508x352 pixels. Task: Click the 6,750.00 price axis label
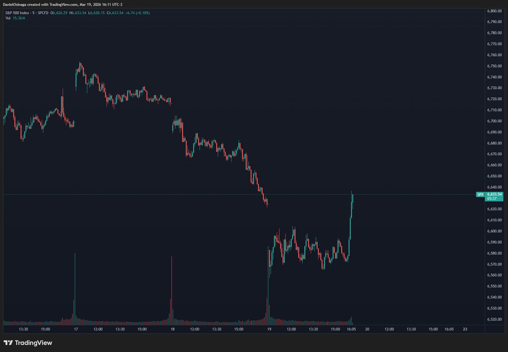[494, 66]
